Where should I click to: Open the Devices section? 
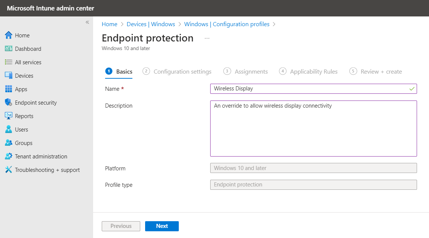coord(24,75)
